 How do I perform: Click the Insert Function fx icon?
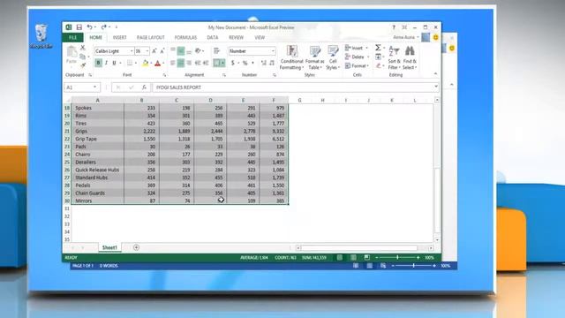[x=144, y=87]
